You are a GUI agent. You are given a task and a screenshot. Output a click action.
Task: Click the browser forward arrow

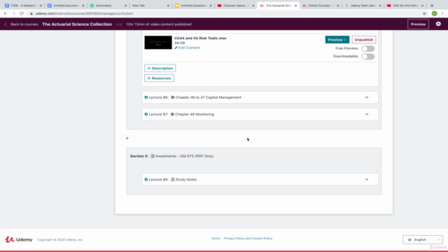click(13, 13)
